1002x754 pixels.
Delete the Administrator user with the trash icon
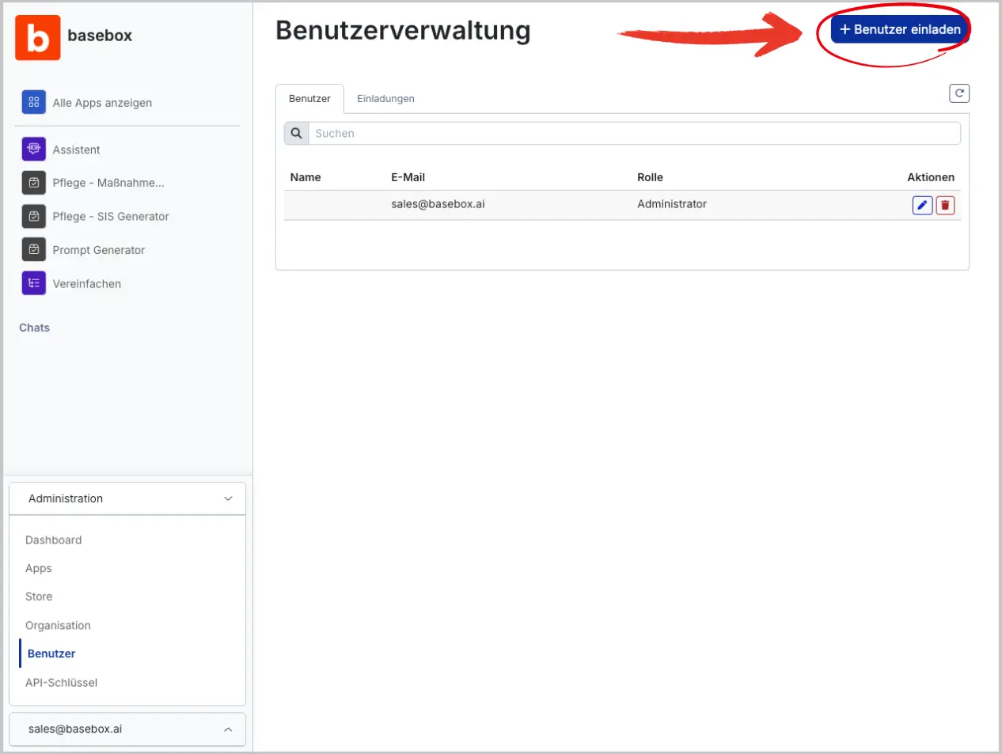(946, 204)
